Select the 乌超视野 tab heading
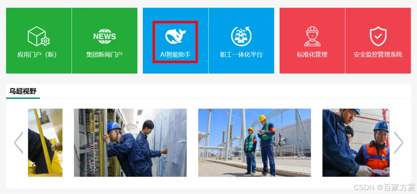Viewport: 417px width, 194px height. 23,91
